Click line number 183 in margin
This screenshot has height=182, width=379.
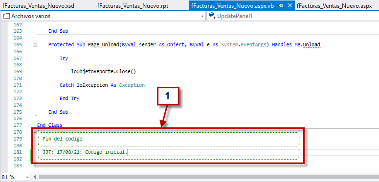[18, 166]
